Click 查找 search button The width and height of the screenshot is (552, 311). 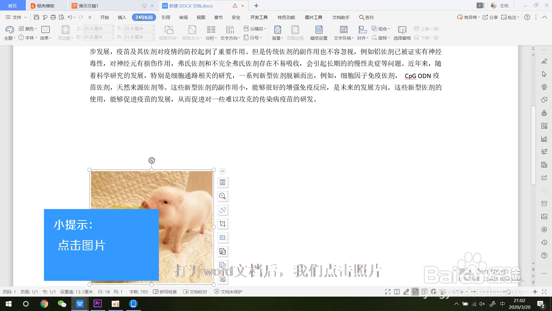coord(366,17)
